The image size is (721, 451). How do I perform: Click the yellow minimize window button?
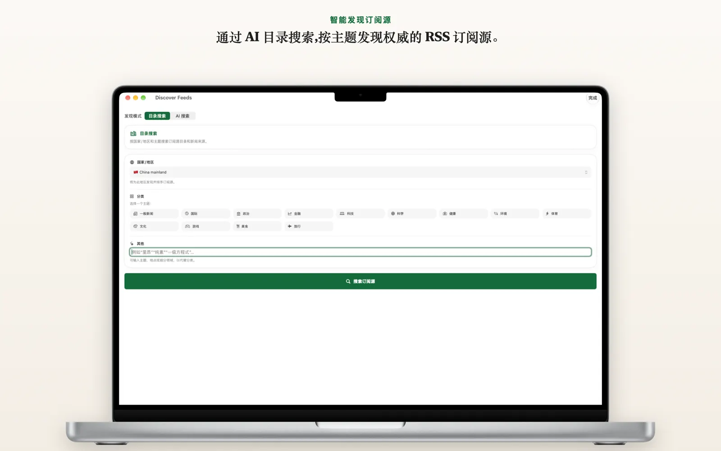tap(136, 98)
